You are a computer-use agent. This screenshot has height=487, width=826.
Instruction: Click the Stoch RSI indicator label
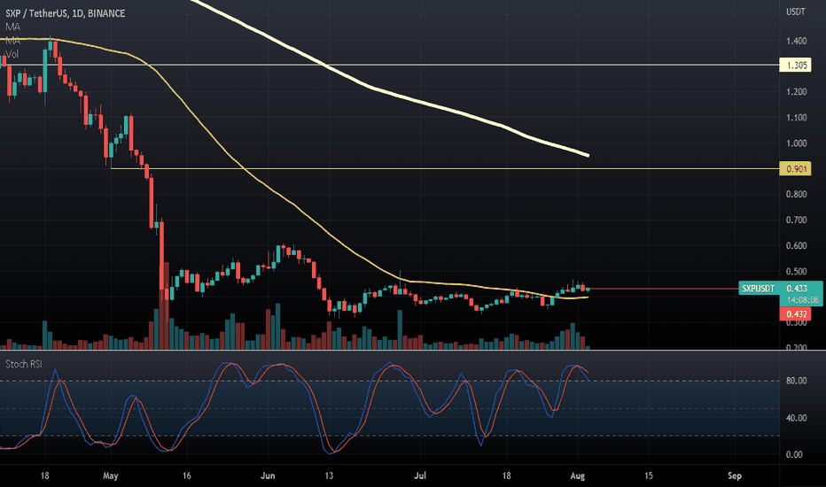[x=24, y=364]
